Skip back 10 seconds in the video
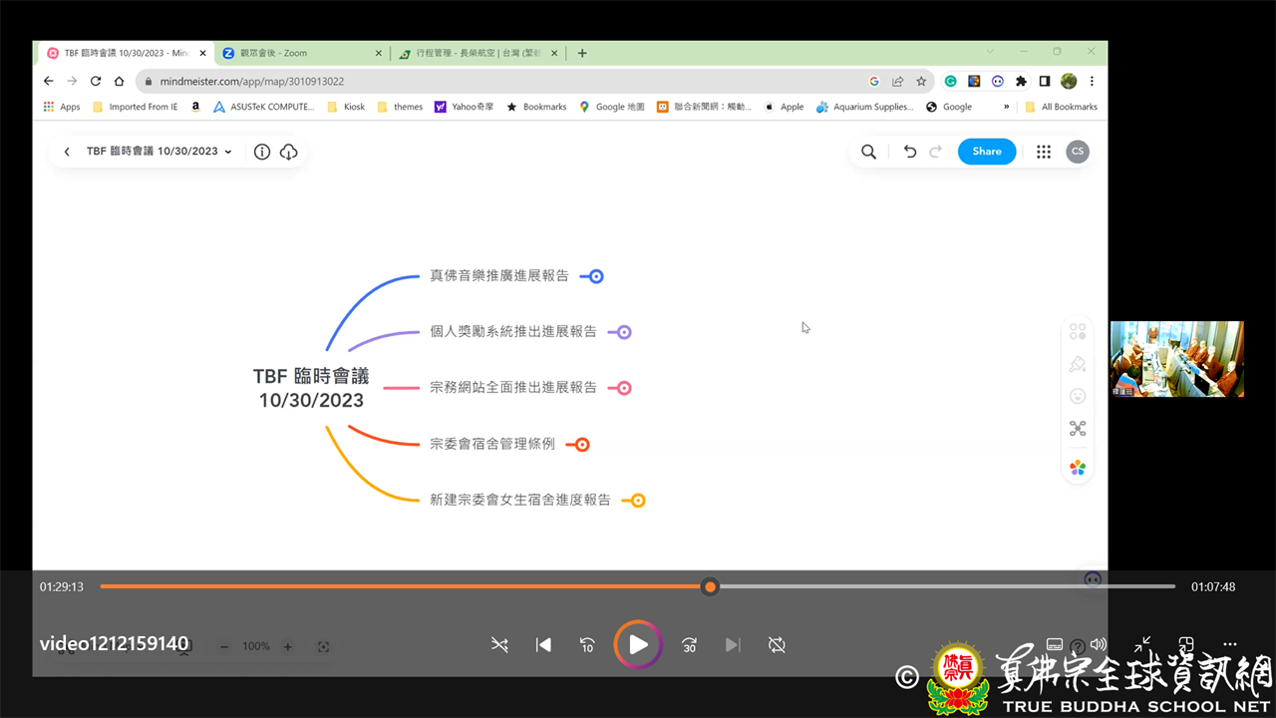This screenshot has width=1276, height=718. point(587,645)
